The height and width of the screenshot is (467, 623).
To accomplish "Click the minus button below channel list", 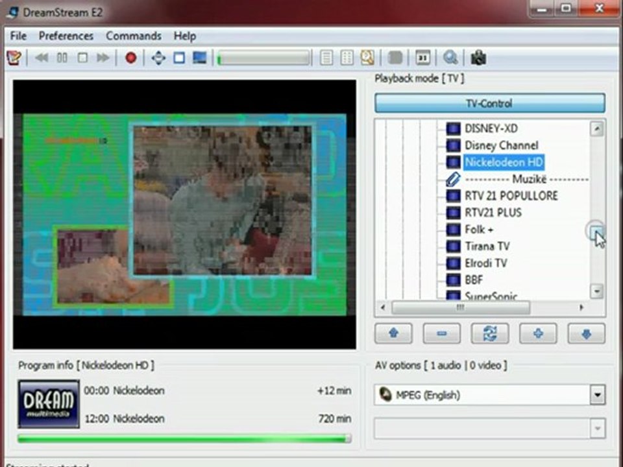I will (x=442, y=333).
